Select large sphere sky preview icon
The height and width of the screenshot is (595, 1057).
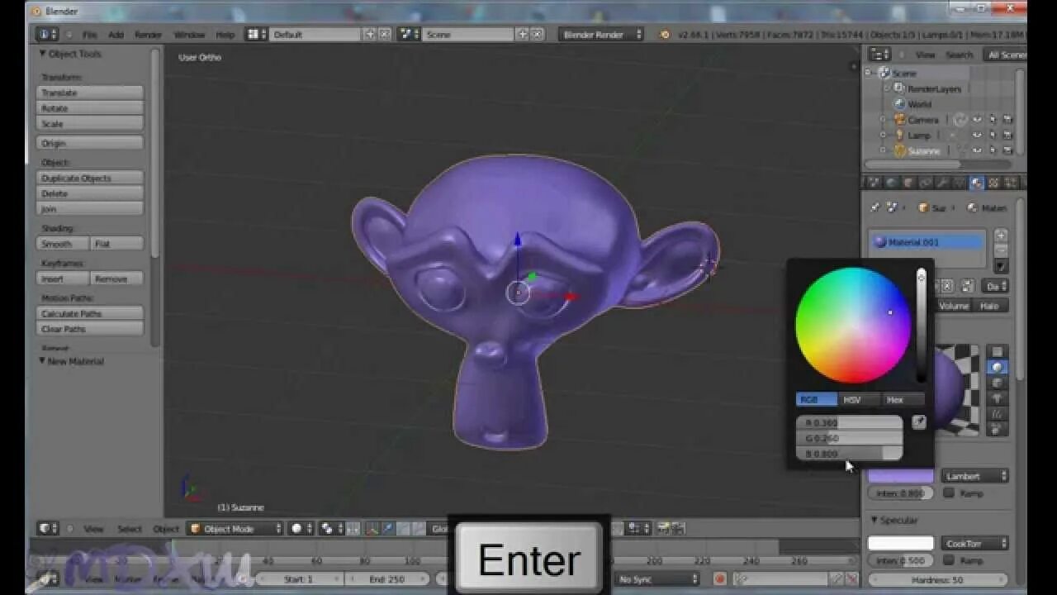[x=998, y=430]
